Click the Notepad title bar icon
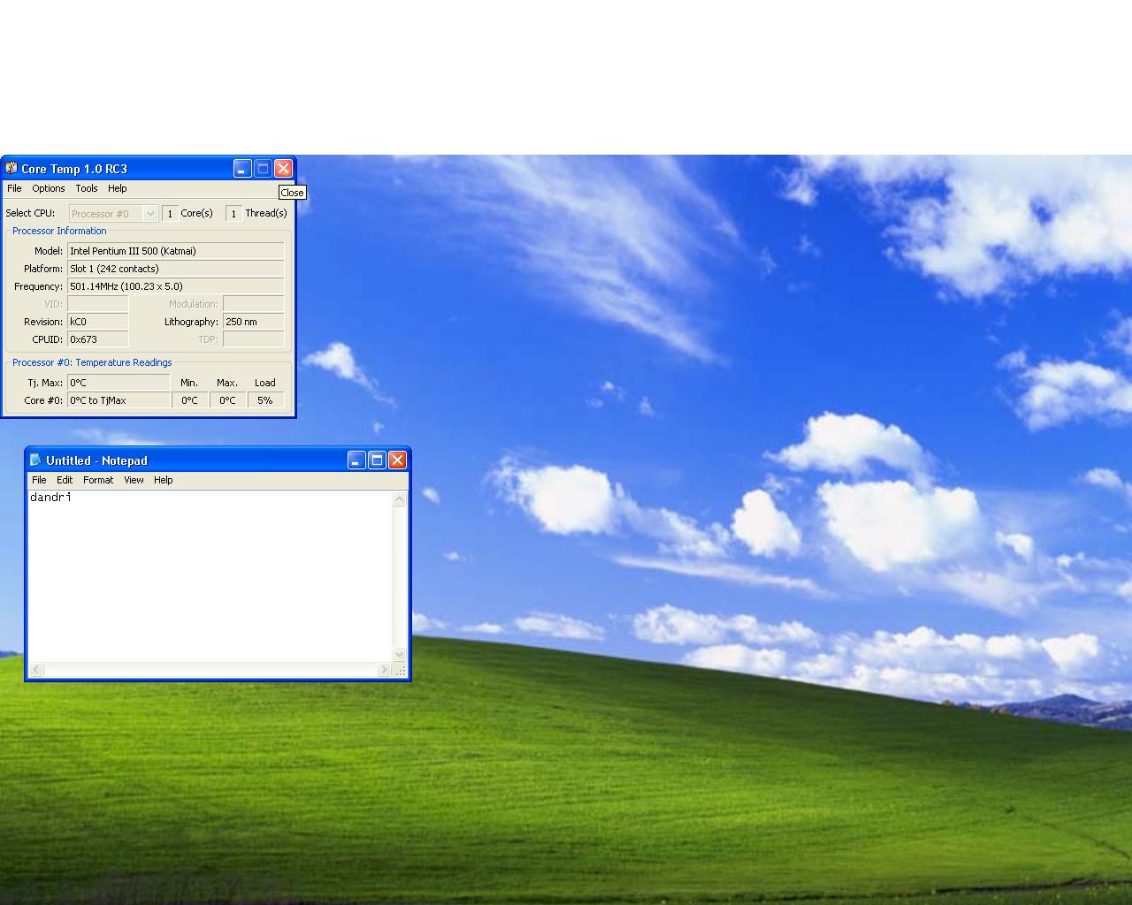The height and width of the screenshot is (905, 1132). coord(35,460)
